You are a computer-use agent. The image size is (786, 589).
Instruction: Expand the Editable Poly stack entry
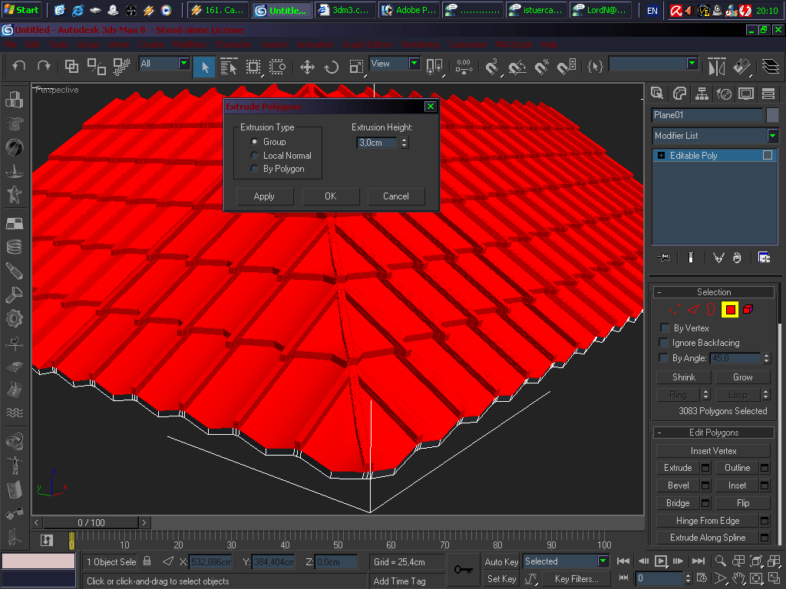click(661, 156)
